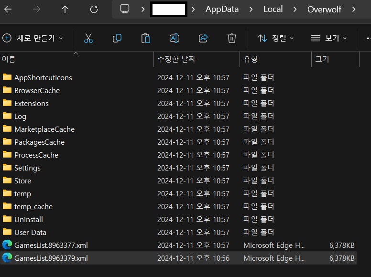Select the Uninstall folder name
The height and width of the screenshot is (277, 371).
29,220
